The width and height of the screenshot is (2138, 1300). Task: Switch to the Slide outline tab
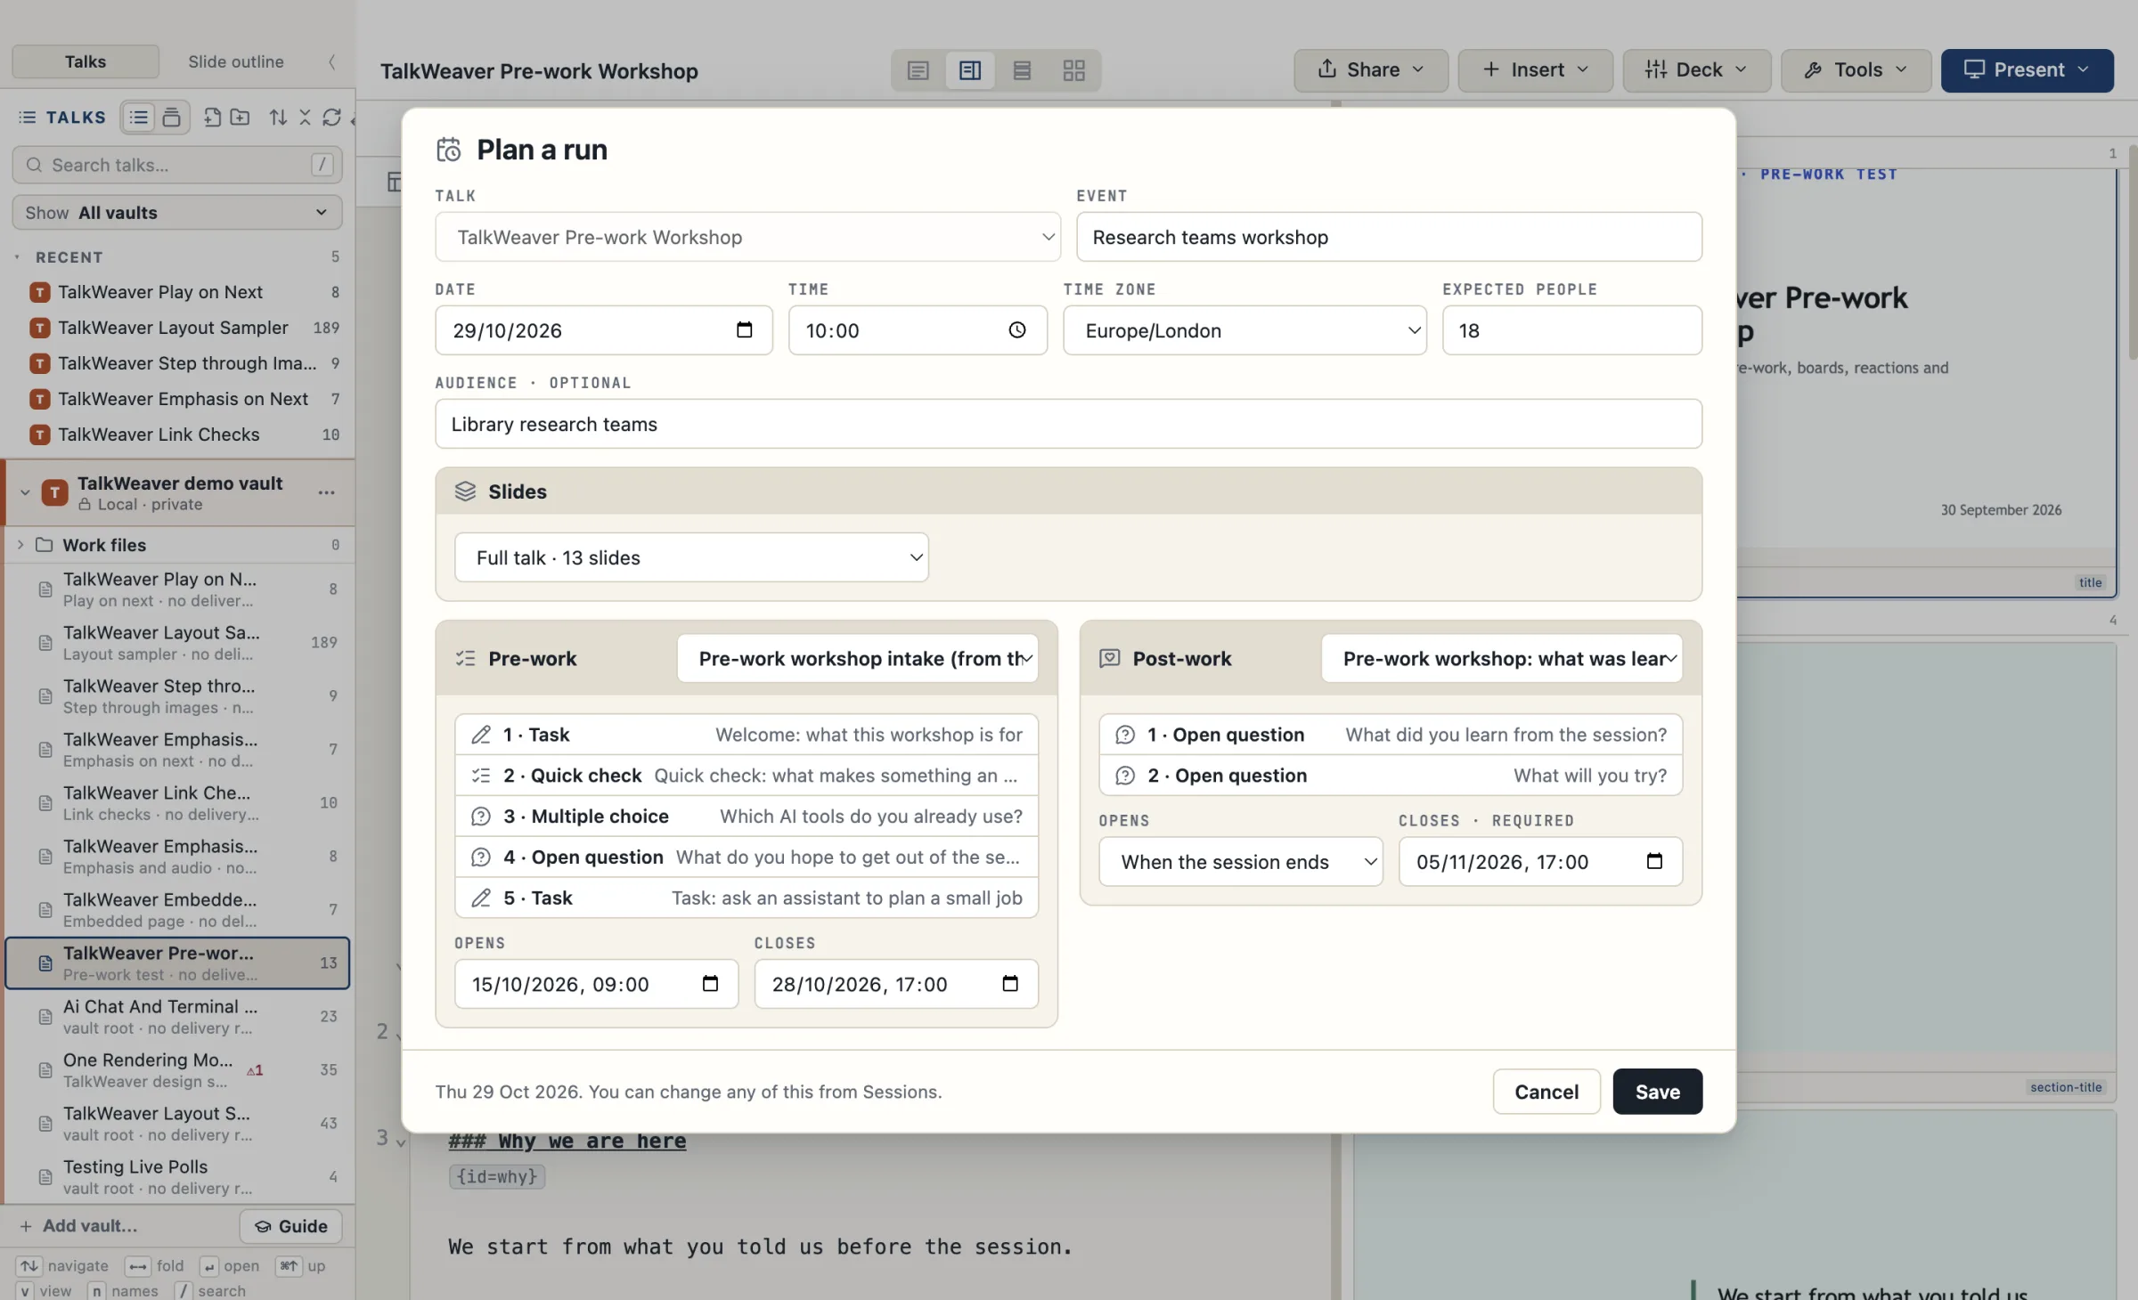point(236,61)
